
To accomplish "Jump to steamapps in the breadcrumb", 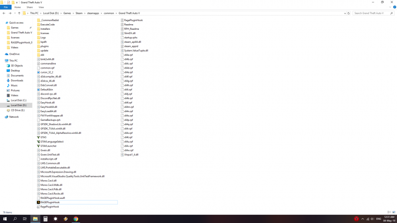I will point(93,13).
